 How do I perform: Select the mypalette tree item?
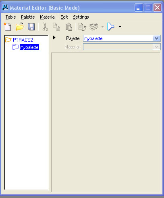pyautogui.click(x=29, y=47)
